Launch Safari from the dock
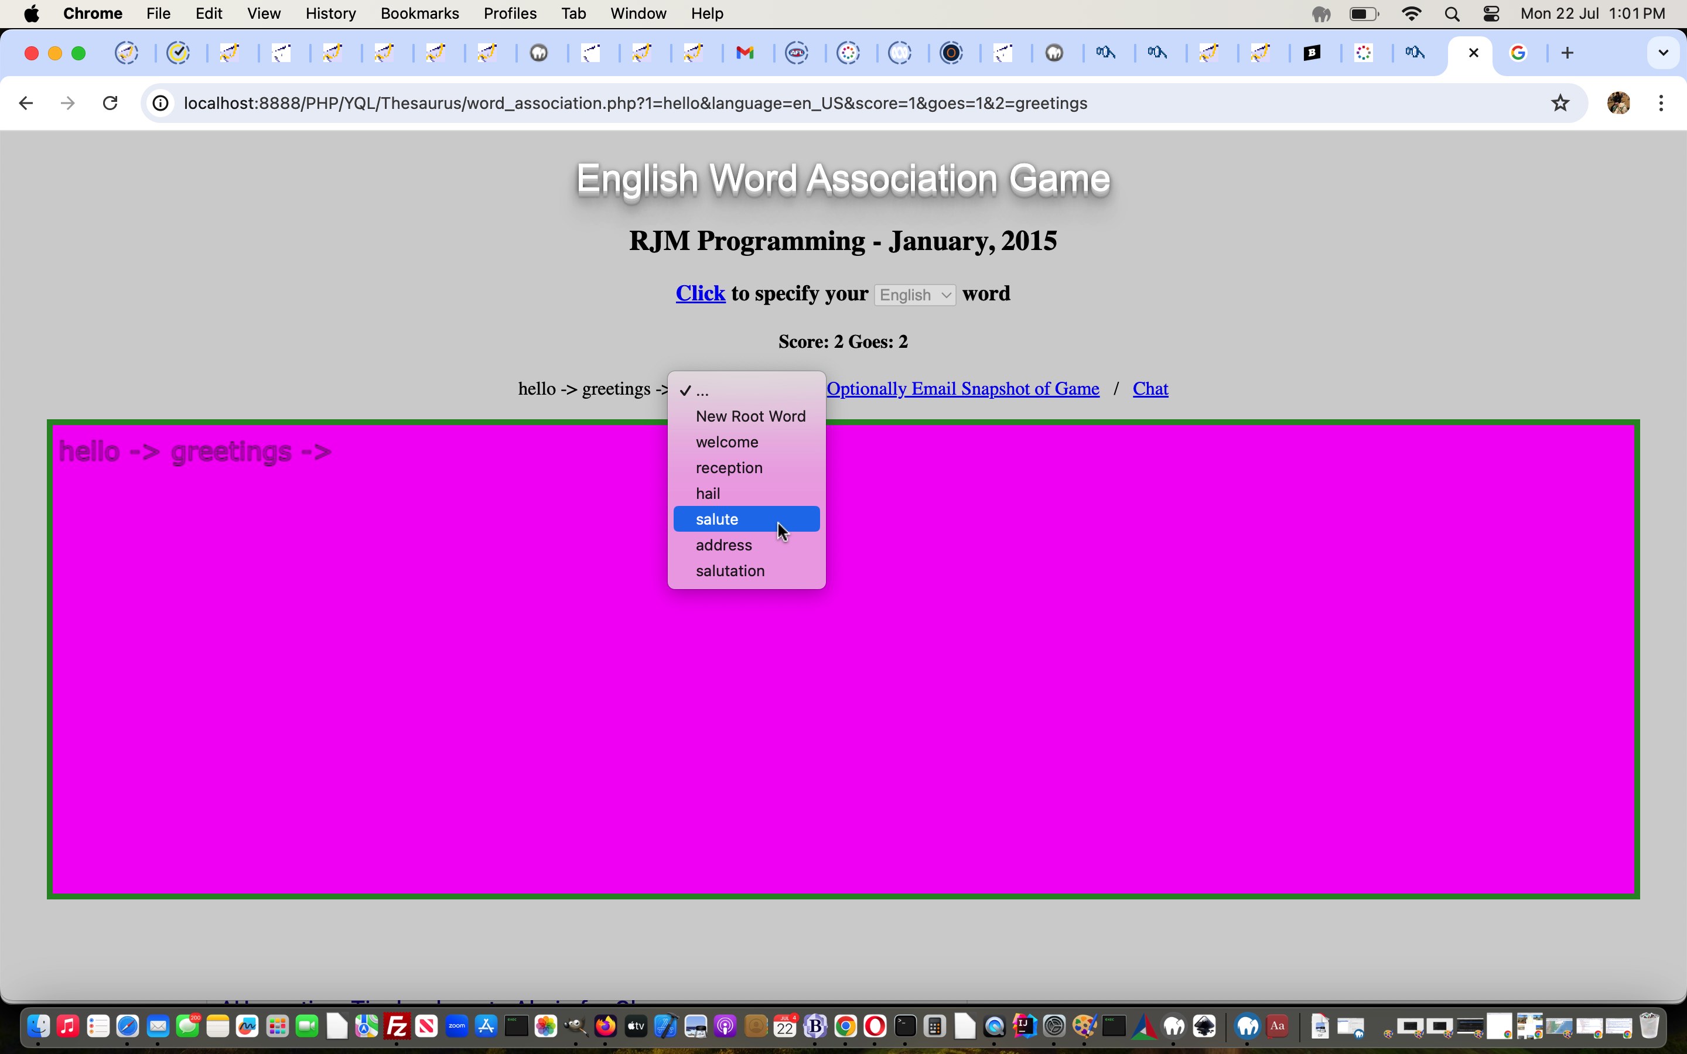This screenshot has width=1687, height=1054. point(128,1026)
